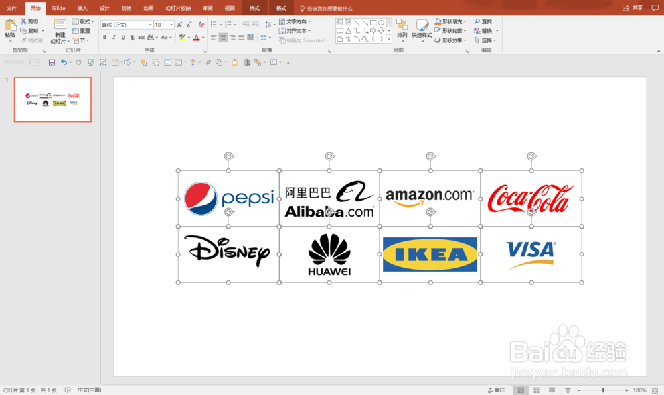Click the Undo arrow icon
The image size is (664, 395).
[64, 62]
